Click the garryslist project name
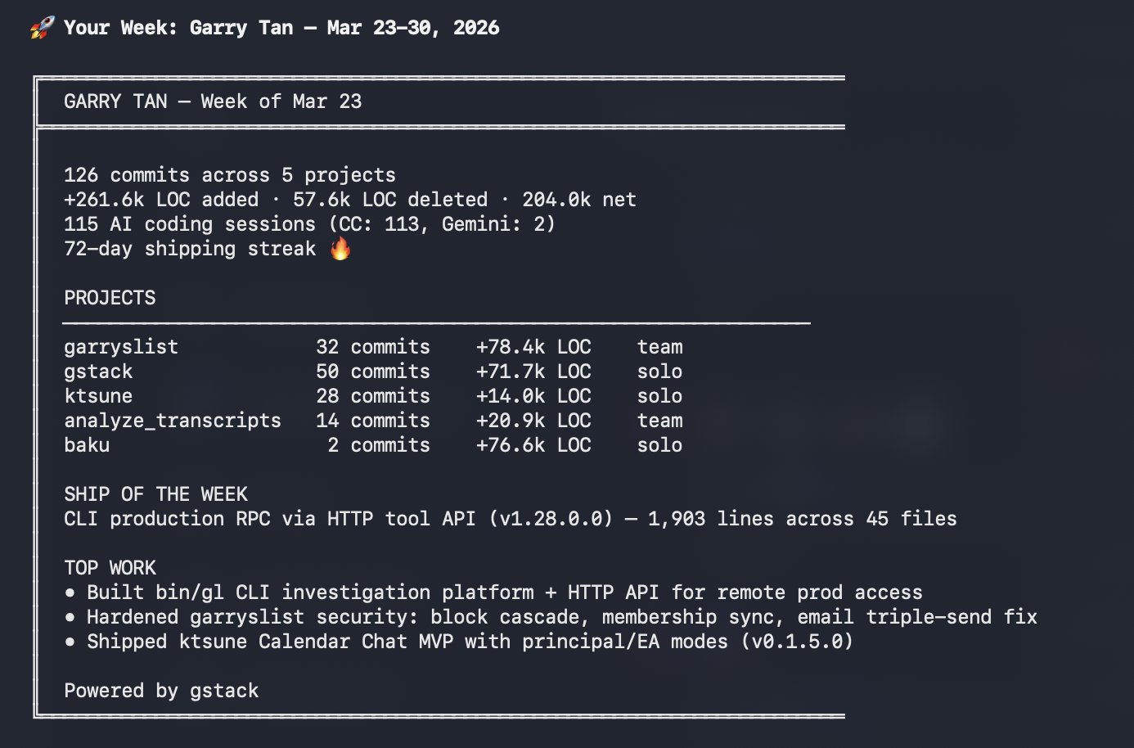This screenshot has height=748, width=1134. [x=121, y=347]
